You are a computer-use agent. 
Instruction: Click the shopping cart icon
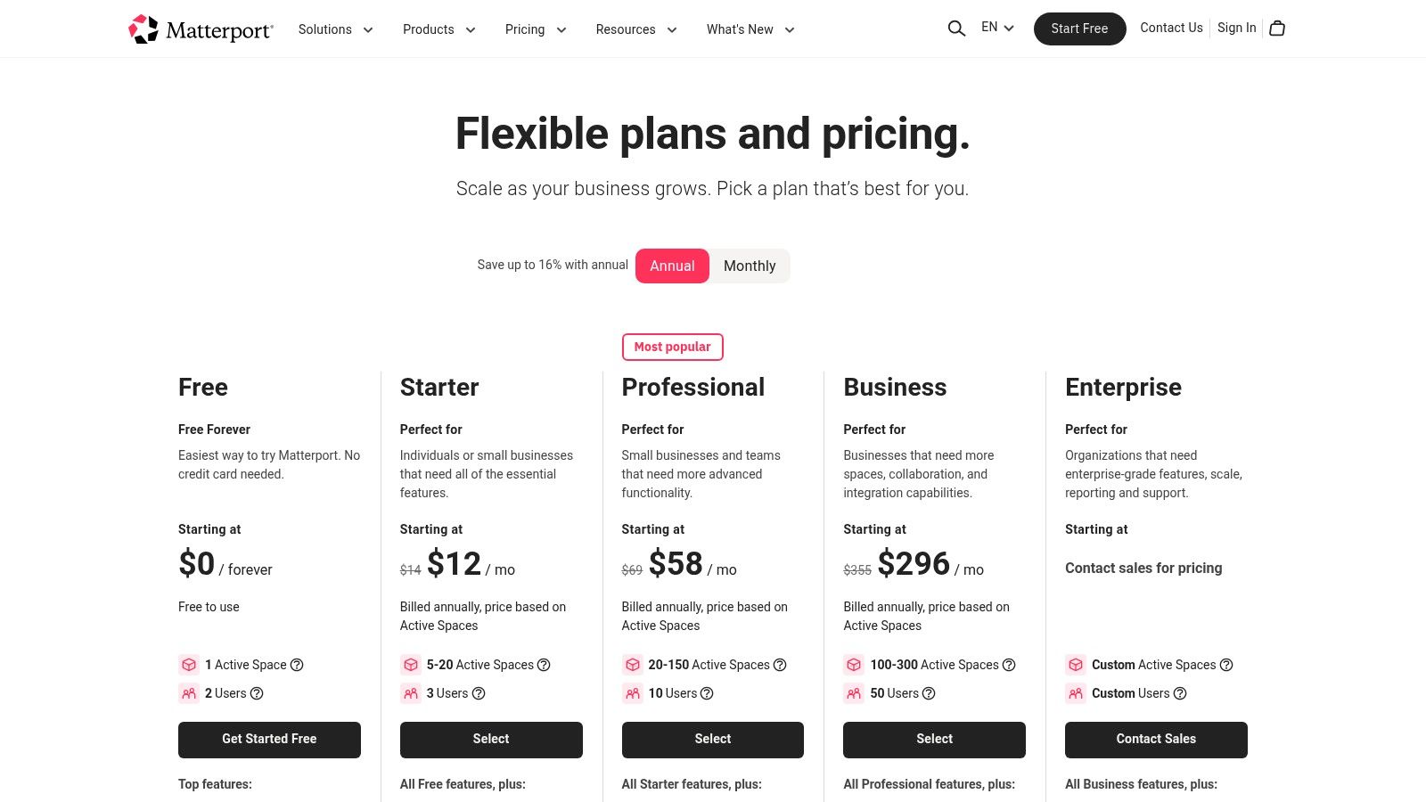click(1277, 29)
